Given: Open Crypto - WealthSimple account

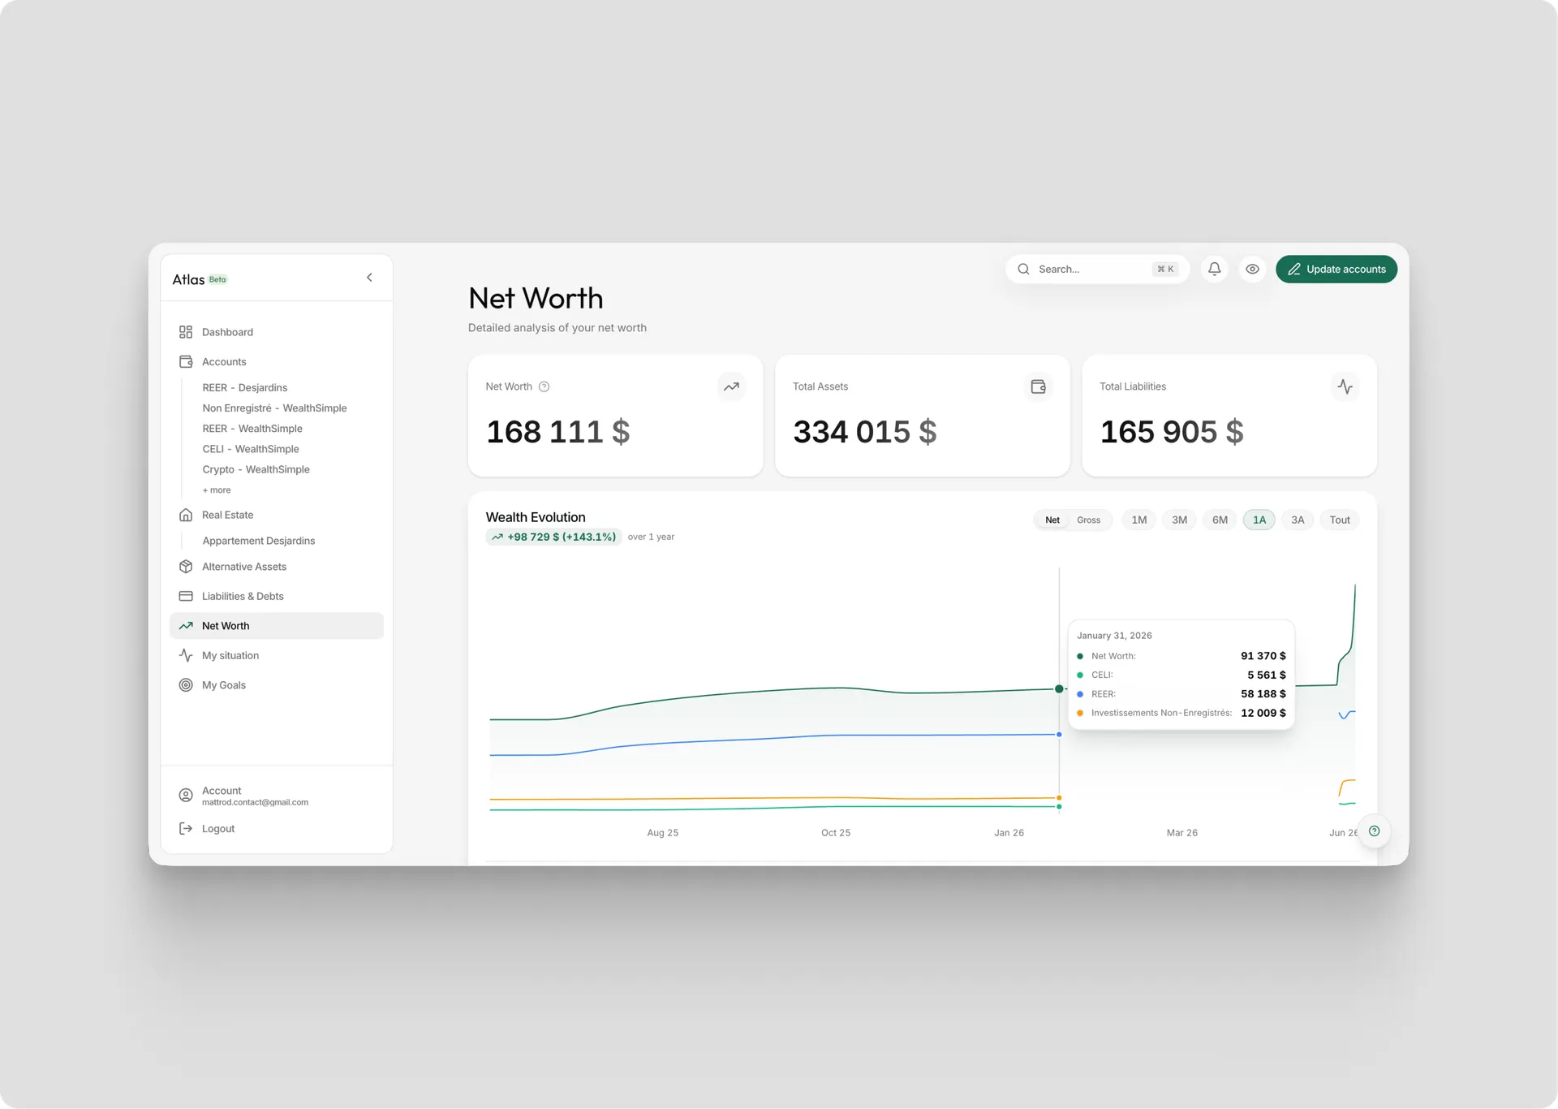Looking at the screenshot, I should click(256, 469).
